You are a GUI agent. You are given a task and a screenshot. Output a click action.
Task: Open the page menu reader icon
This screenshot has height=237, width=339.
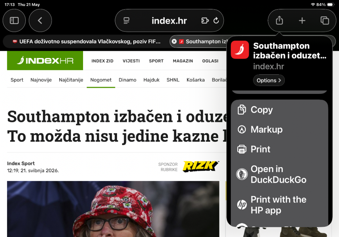(126, 21)
